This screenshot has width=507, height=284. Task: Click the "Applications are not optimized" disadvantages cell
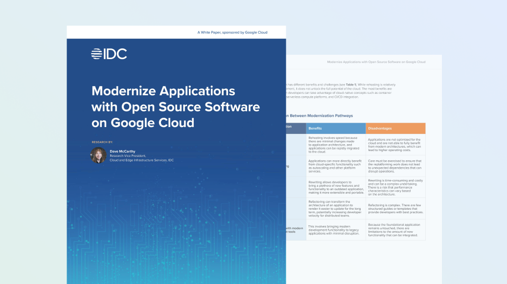pos(395,145)
